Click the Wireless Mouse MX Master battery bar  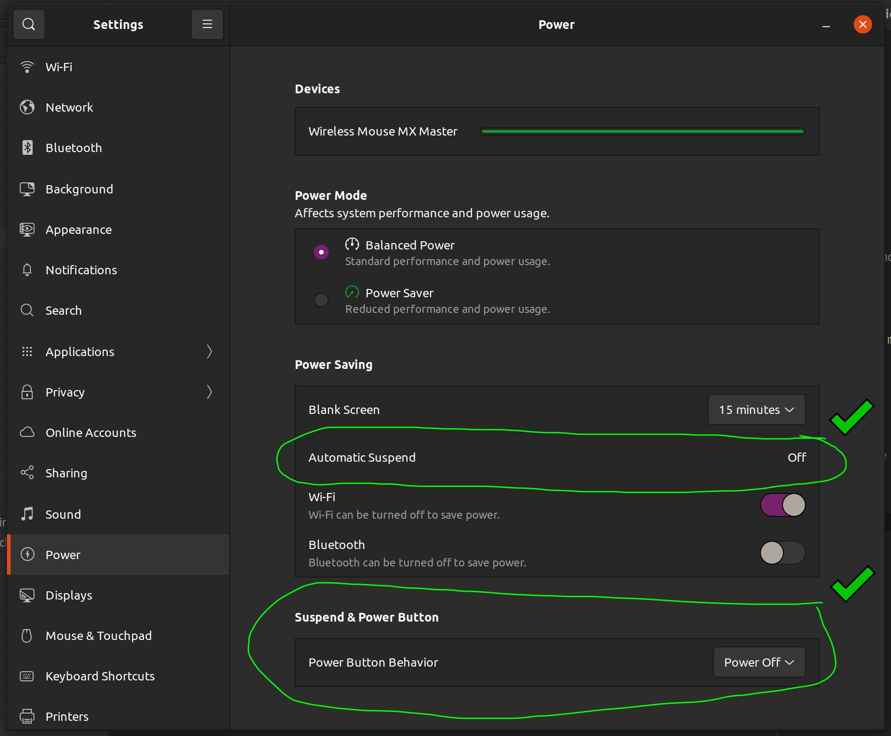[642, 131]
